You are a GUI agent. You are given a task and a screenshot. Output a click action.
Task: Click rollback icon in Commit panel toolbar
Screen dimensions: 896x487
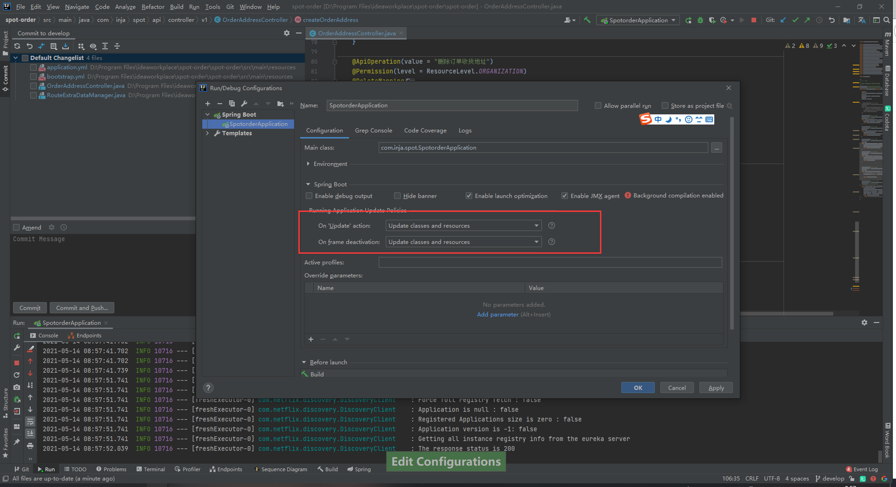pyautogui.click(x=29, y=46)
